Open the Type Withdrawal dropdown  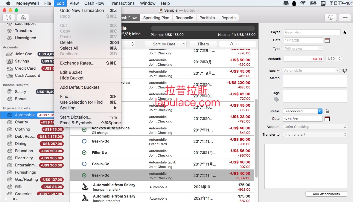pos(303,48)
